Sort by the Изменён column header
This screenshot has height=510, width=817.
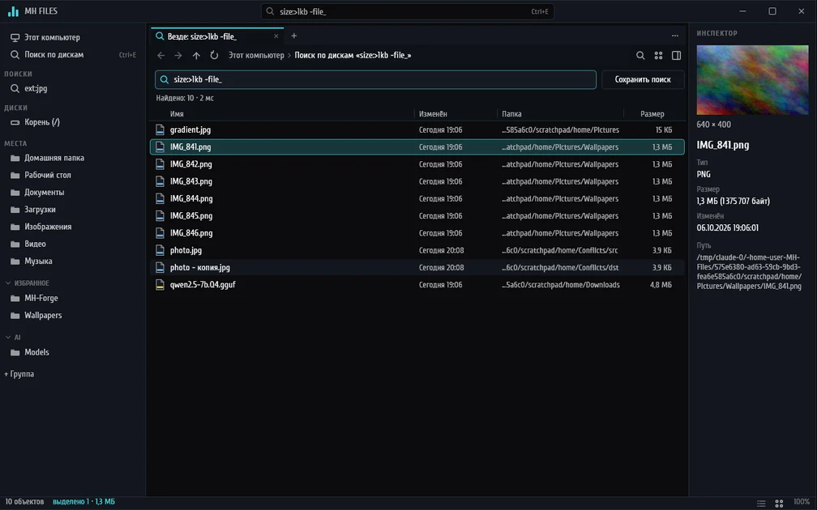tap(433, 114)
